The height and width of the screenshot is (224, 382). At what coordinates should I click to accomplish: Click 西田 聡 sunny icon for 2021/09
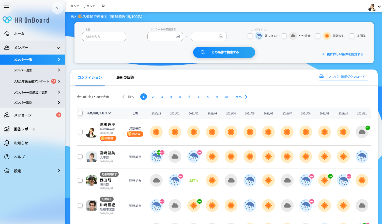click(325, 180)
